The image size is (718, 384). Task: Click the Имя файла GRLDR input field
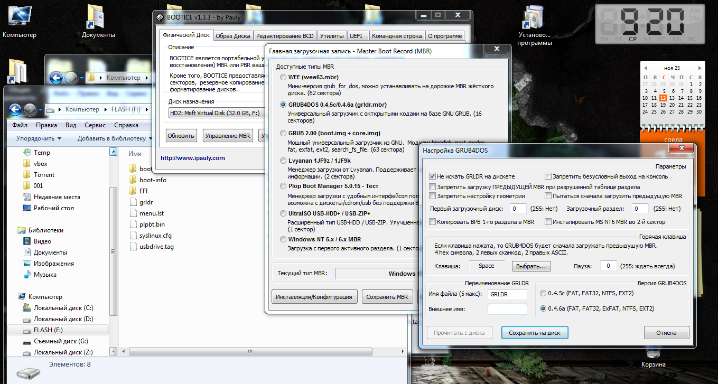click(507, 294)
